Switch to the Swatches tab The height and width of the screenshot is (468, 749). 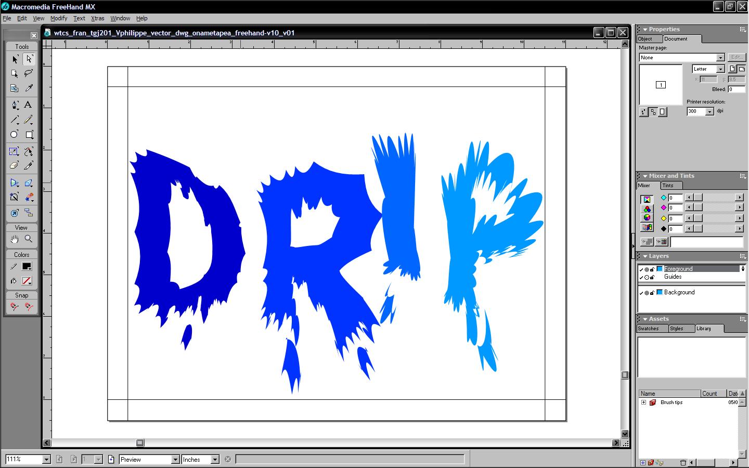[x=648, y=329]
